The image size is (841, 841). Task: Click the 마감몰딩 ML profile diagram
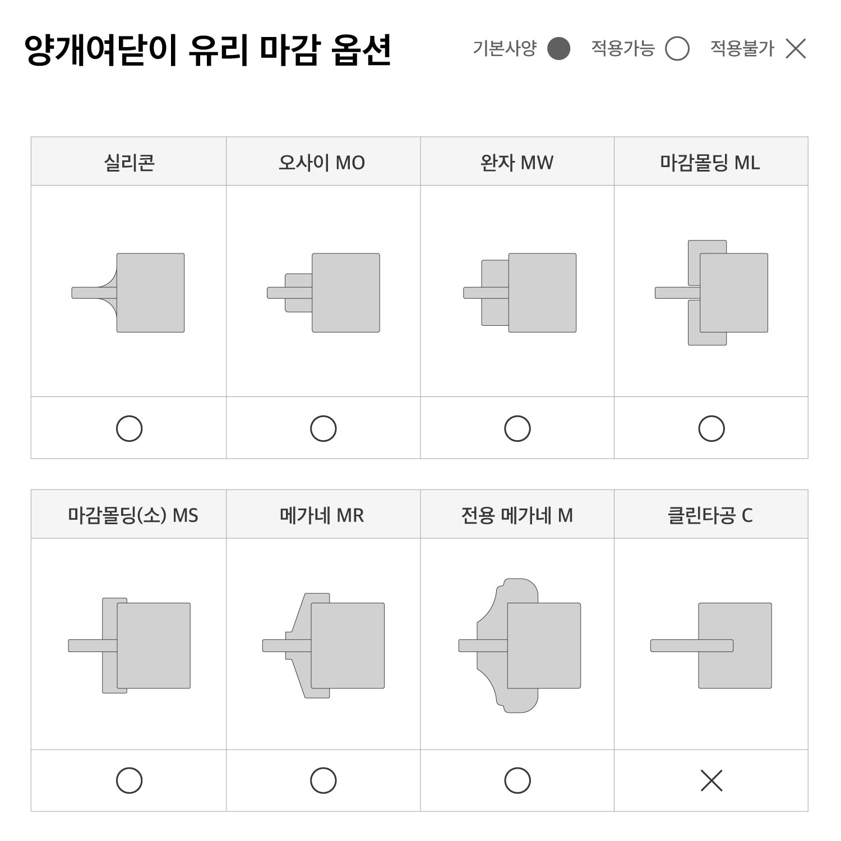click(x=711, y=292)
